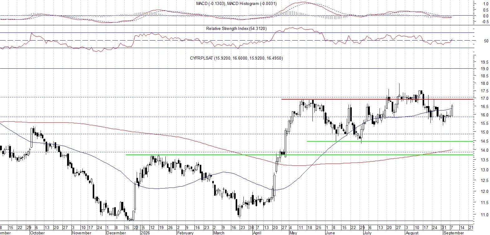Image resolution: width=490 pixels, height=235 pixels.
Task: Click the November month label on time axis
Action: [x=81, y=233]
